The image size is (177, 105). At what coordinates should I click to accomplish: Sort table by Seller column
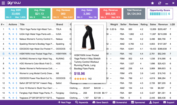point(123,24)
